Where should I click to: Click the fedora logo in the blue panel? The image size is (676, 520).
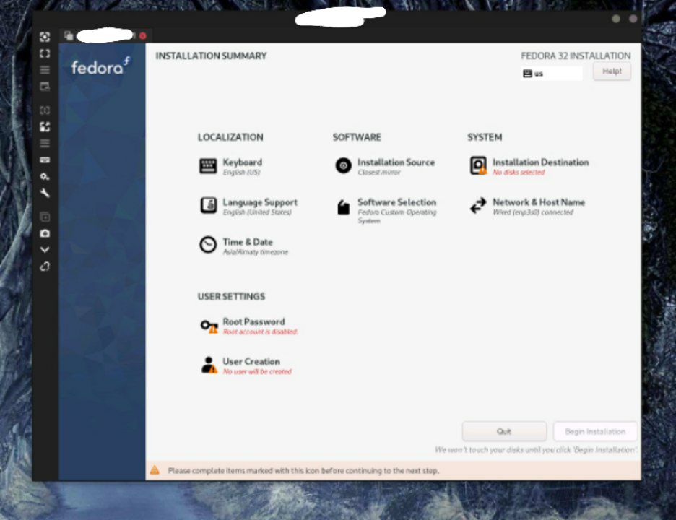pos(100,66)
